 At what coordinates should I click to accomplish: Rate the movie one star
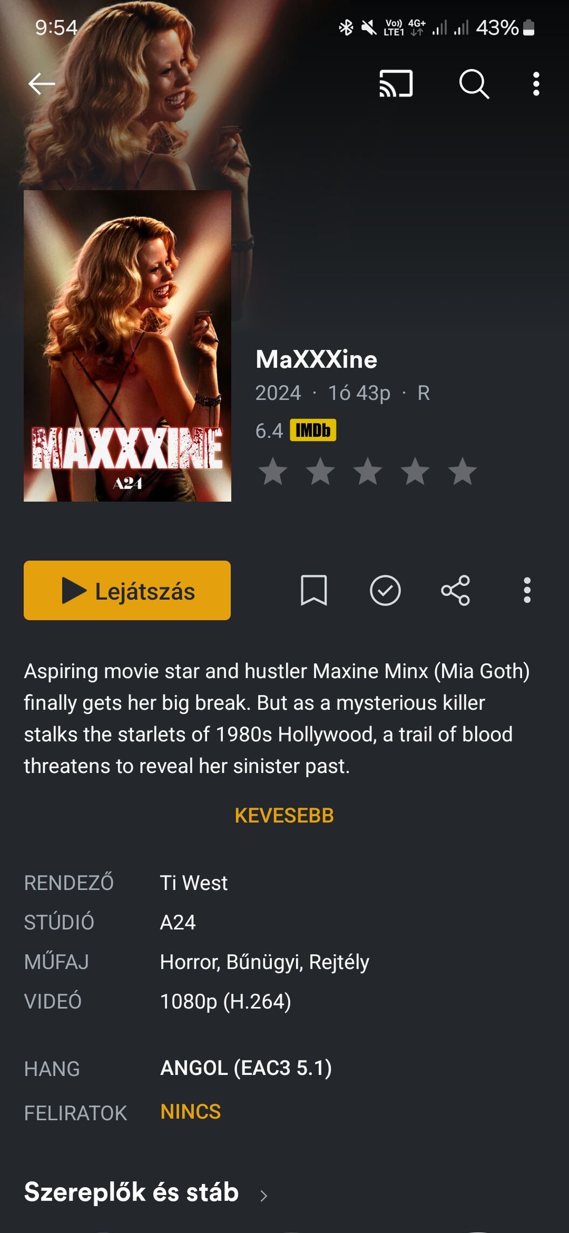click(273, 471)
